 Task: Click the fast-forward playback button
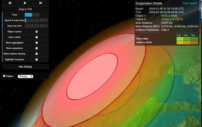point(40,3)
